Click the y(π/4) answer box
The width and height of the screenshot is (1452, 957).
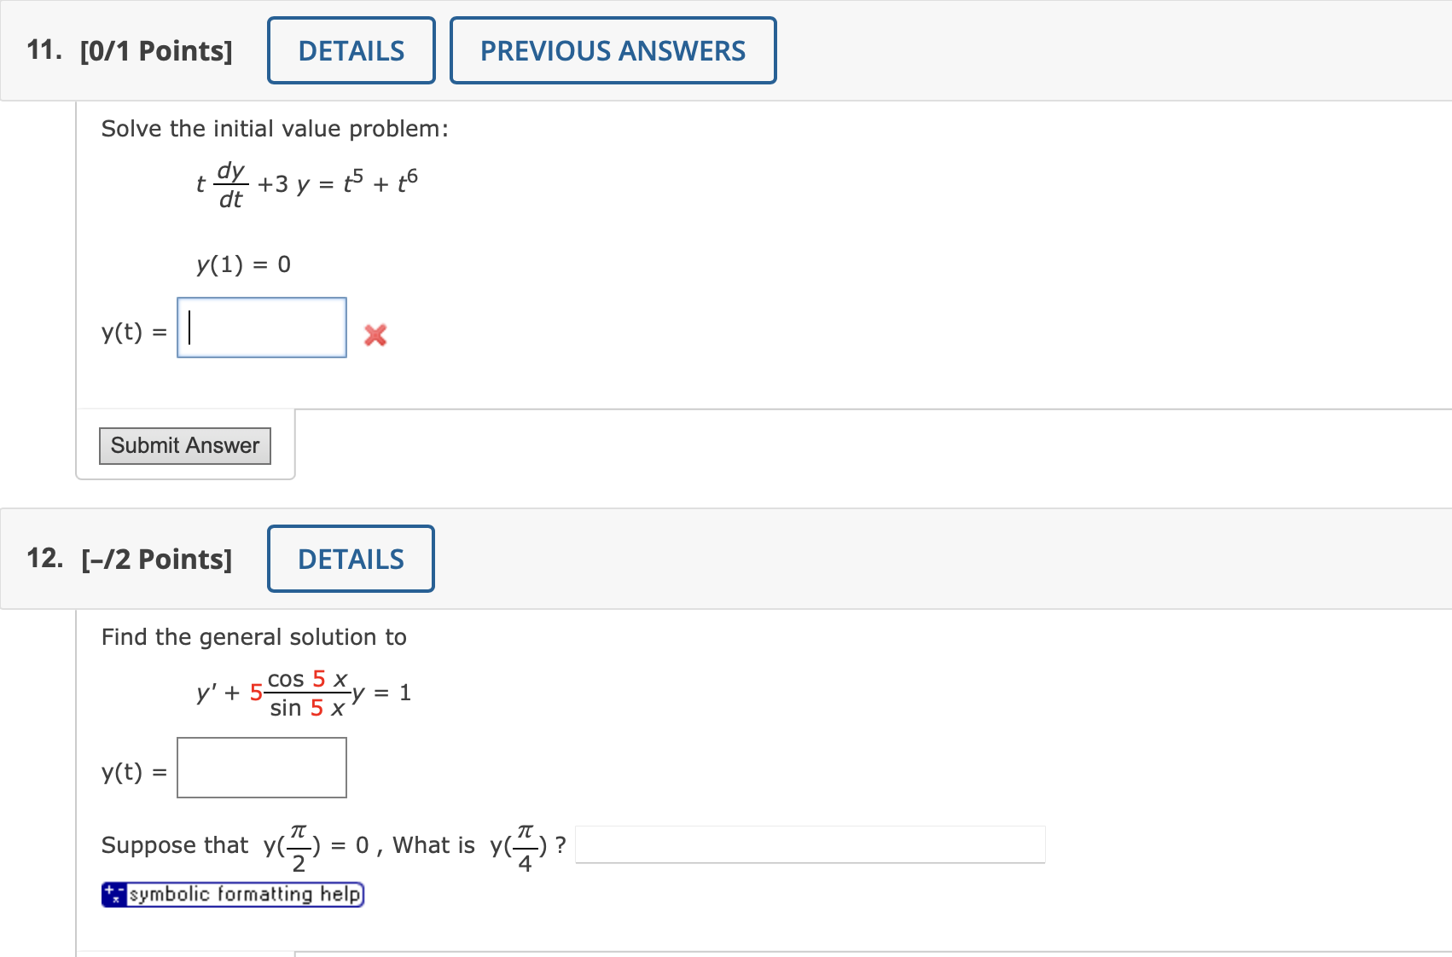[x=810, y=844]
